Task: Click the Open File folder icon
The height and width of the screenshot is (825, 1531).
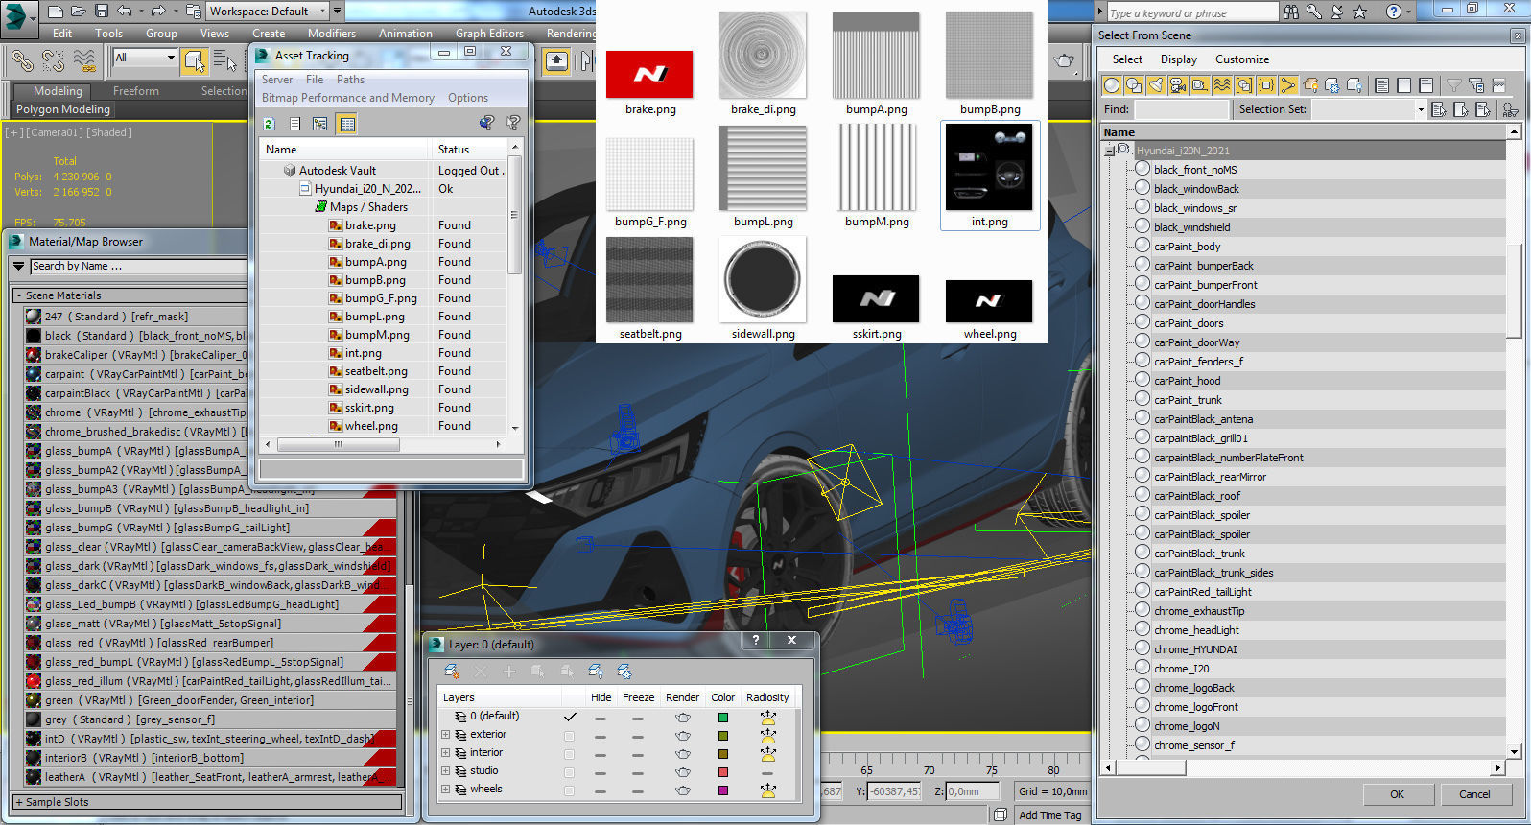Action: 79,12
